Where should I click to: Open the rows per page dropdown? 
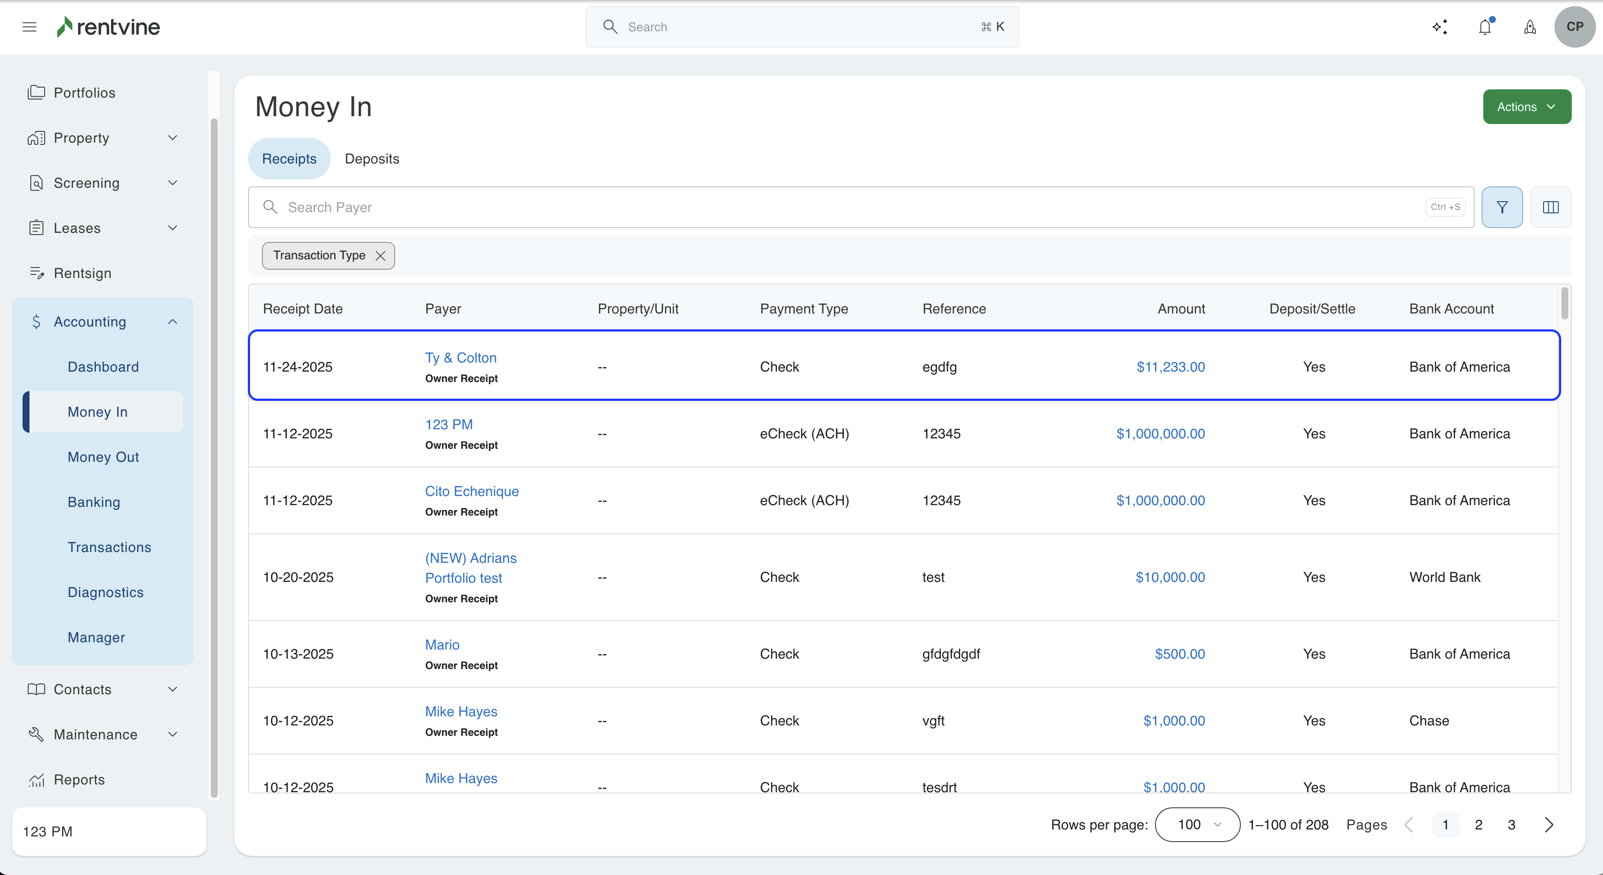click(1197, 825)
